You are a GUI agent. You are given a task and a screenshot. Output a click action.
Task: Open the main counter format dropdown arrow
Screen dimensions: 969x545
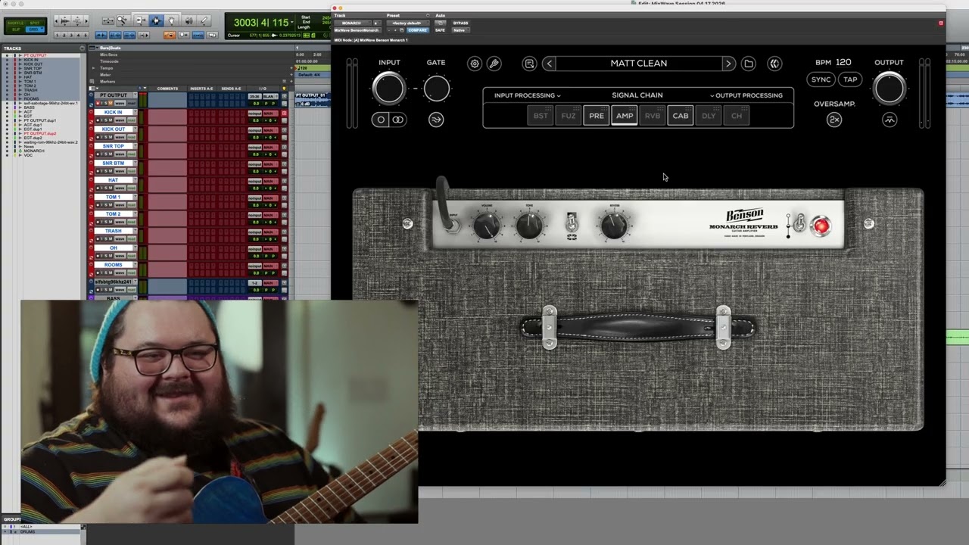coord(292,23)
